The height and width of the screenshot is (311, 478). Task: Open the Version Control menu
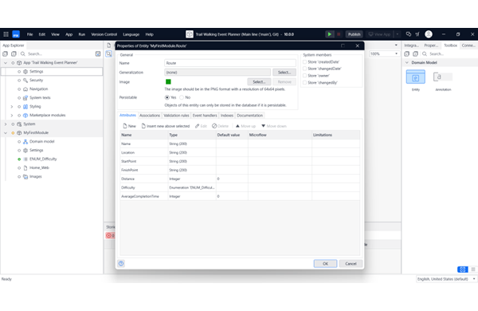104,34
